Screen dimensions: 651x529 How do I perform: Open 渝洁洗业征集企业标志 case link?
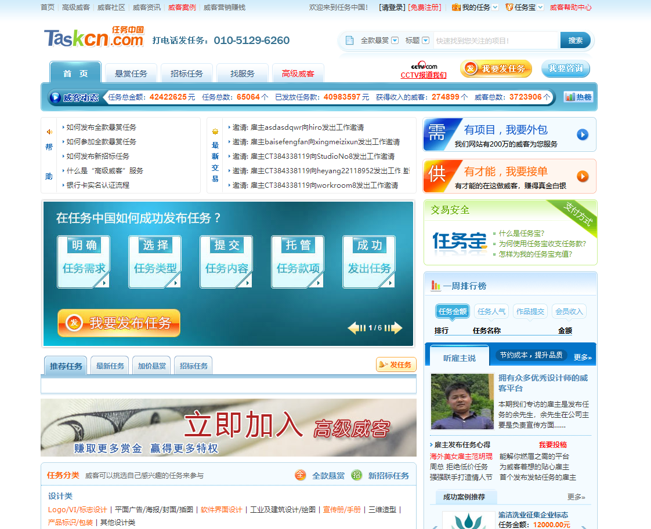533,515
